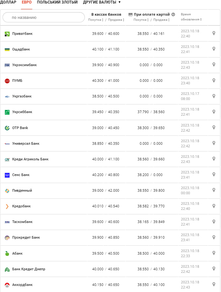The image size is (221, 292).
Task: Click the Прокредит Банк name link
Action: (26, 237)
